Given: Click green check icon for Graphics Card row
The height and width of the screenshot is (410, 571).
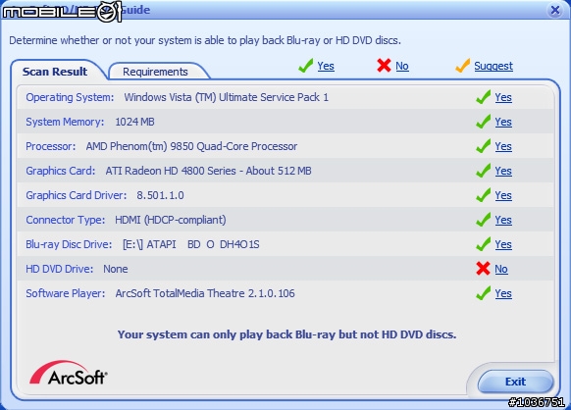Looking at the screenshot, I should point(484,171).
